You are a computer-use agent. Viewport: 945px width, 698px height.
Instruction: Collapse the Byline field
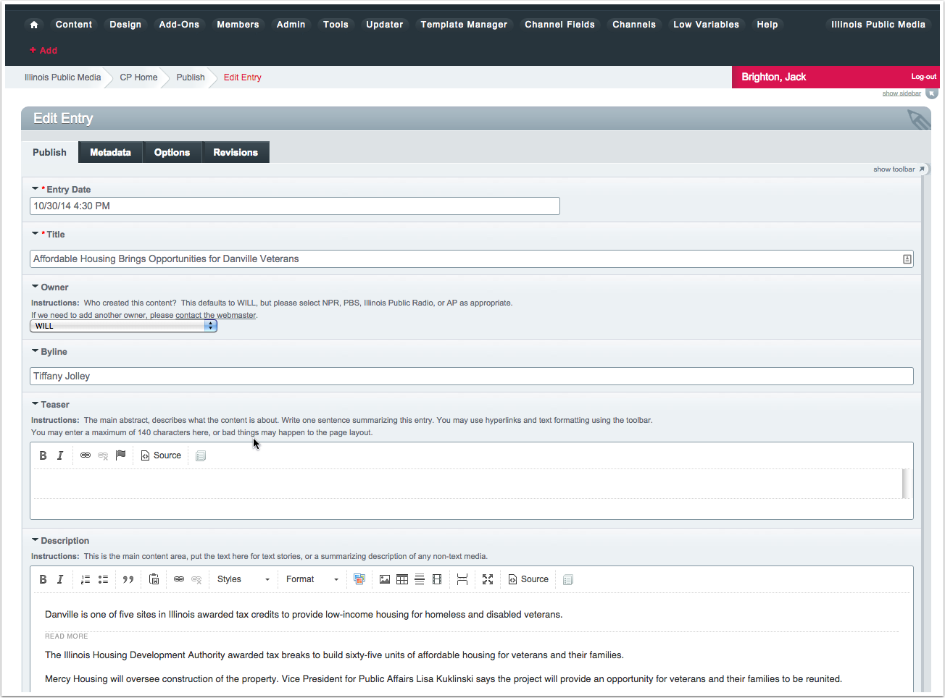35,350
